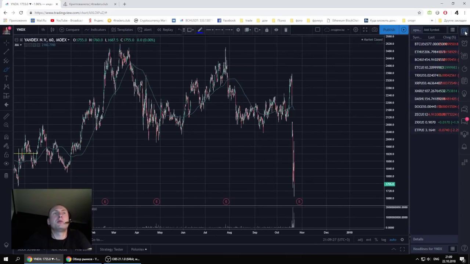
Task: Take a chart snapshot with the camera
Action: point(375,30)
